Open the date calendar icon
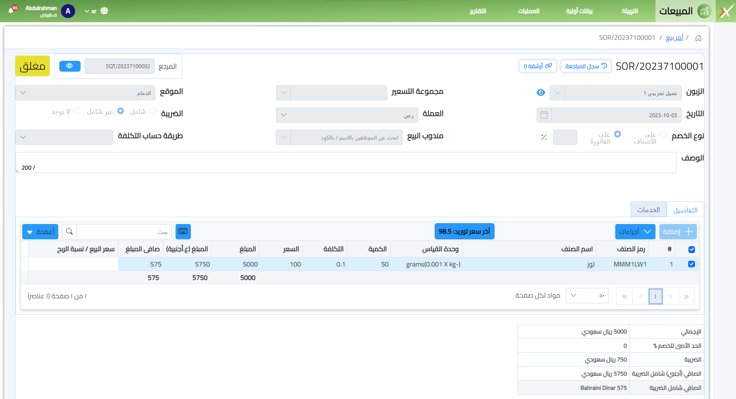736x399 pixels. click(x=544, y=115)
